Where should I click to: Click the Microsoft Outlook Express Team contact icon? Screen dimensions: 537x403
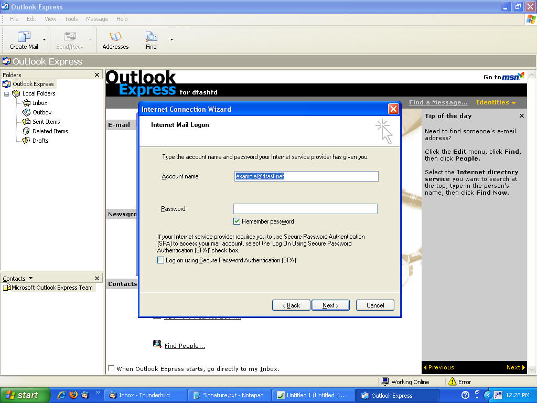tap(7, 288)
